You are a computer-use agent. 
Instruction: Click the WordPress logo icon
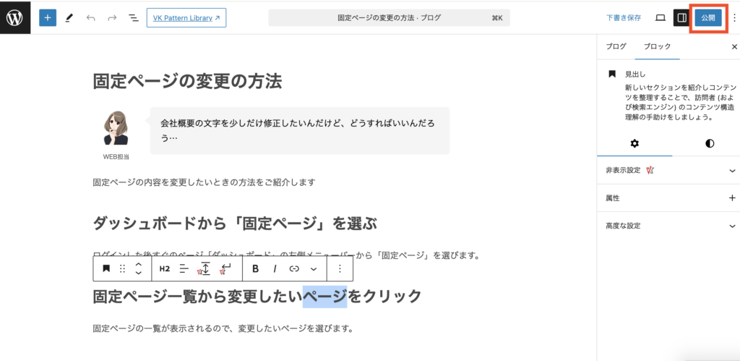15,17
